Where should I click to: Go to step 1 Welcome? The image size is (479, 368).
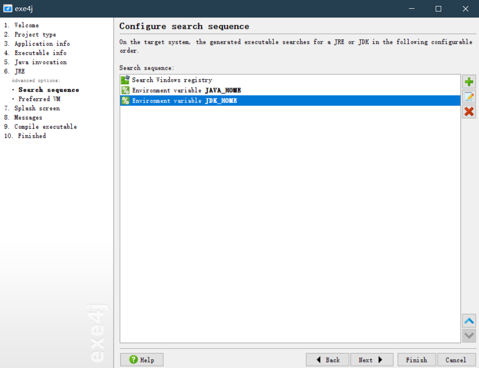[21, 25]
